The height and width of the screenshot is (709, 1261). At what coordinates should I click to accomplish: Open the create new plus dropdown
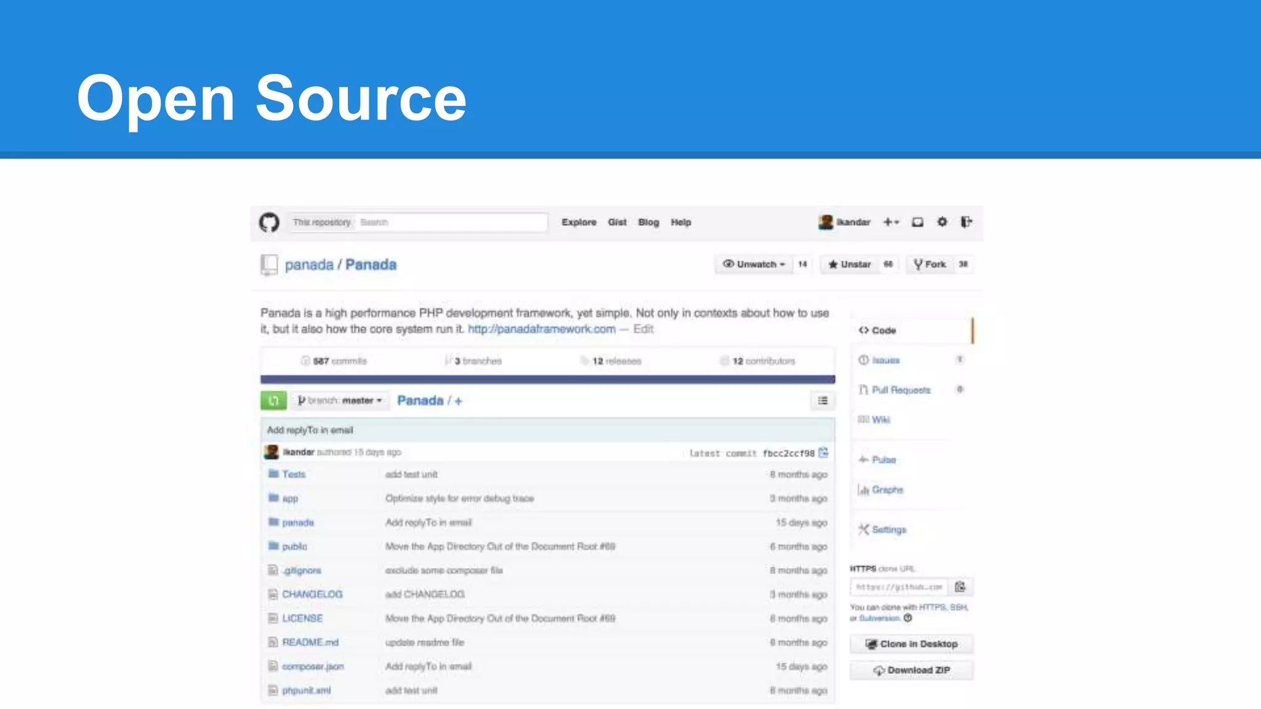891,222
